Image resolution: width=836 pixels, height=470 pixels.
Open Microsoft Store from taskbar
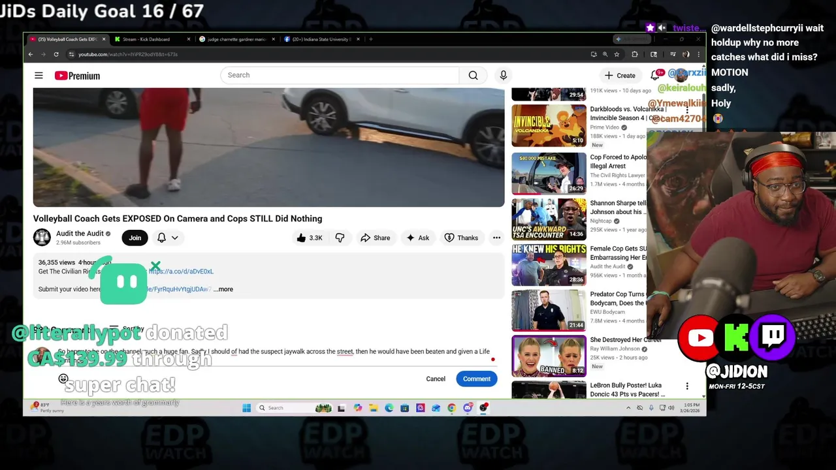pyautogui.click(x=404, y=408)
